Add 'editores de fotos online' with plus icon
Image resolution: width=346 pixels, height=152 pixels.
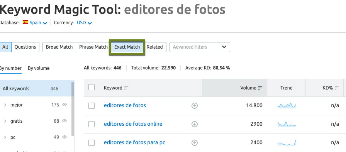tap(194, 125)
